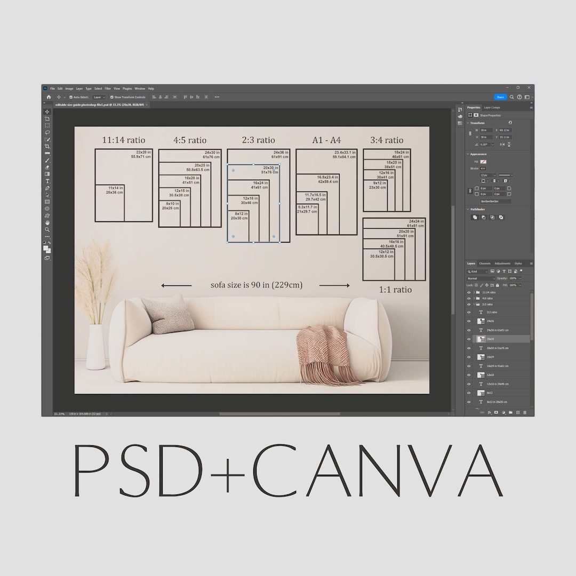The height and width of the screenshot is (576, 576).
Task: Click the filter-by-text icon in the Layers panel
Action: click(504, 271)
